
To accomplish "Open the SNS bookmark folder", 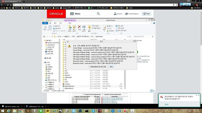I will pyautogui.click(x=9, y=8).
